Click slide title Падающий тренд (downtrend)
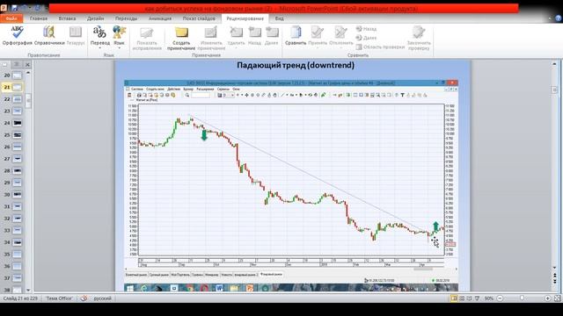The image size is (563, 316). click(x=296, y=65)
